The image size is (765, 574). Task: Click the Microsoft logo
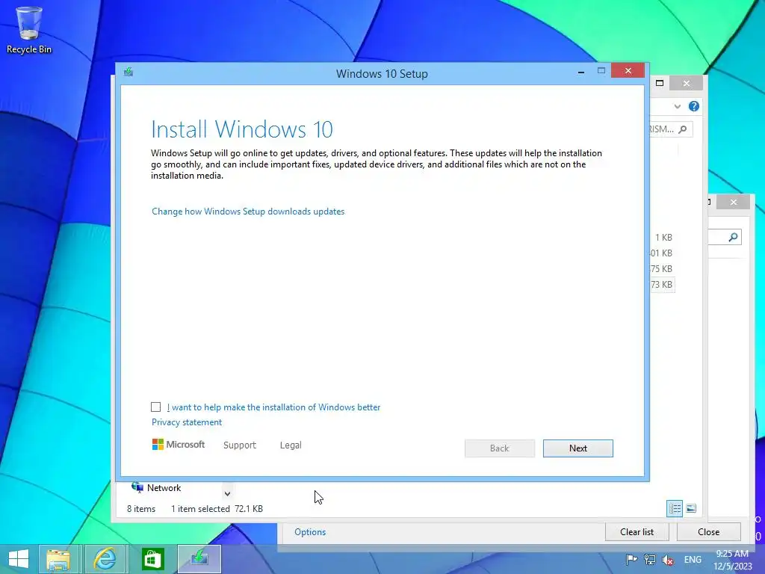click(x=178, y=445)
